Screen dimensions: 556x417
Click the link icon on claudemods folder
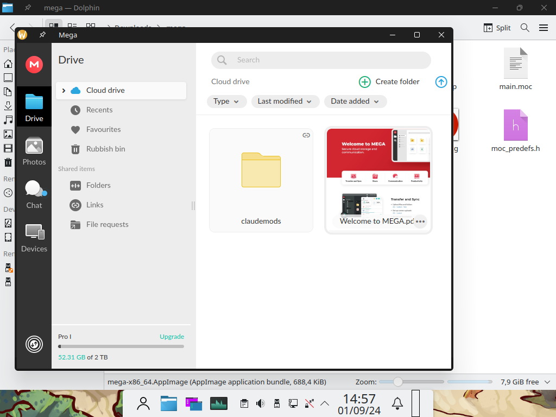click(x=306, y=135)
